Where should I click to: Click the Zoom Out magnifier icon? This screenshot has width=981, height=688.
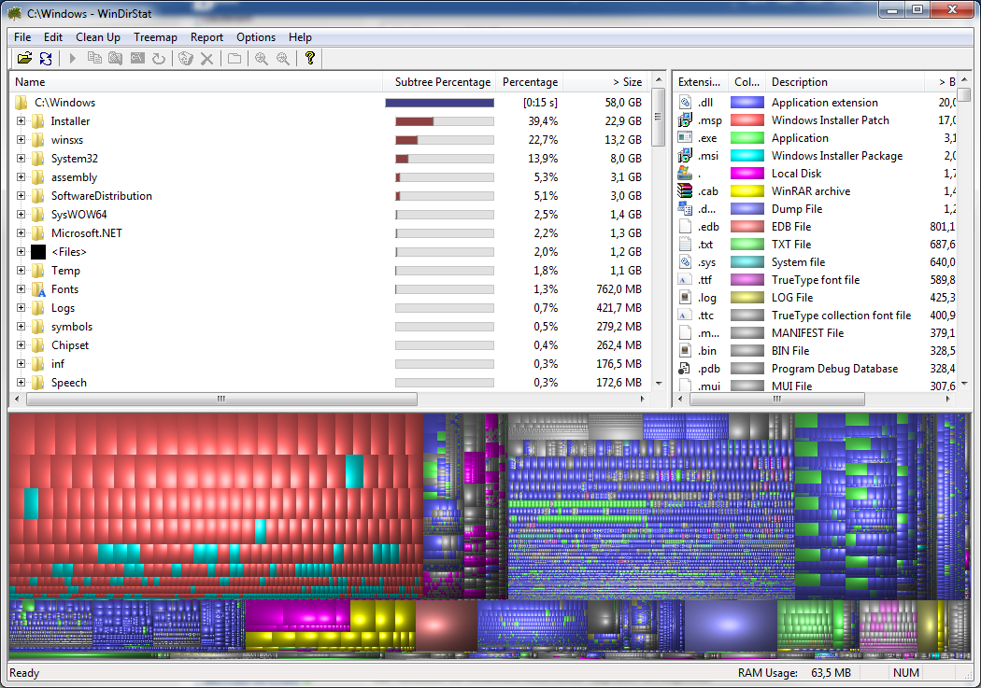coord(283,58)
